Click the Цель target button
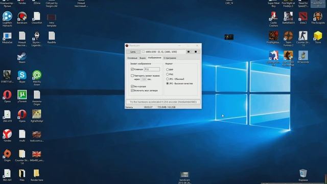Screen dimensions: 327x184 [x=133, y=52]
